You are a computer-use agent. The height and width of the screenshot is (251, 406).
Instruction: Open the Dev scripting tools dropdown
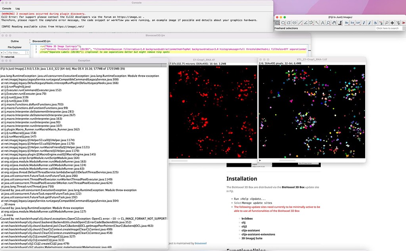[x=347, y=23]
